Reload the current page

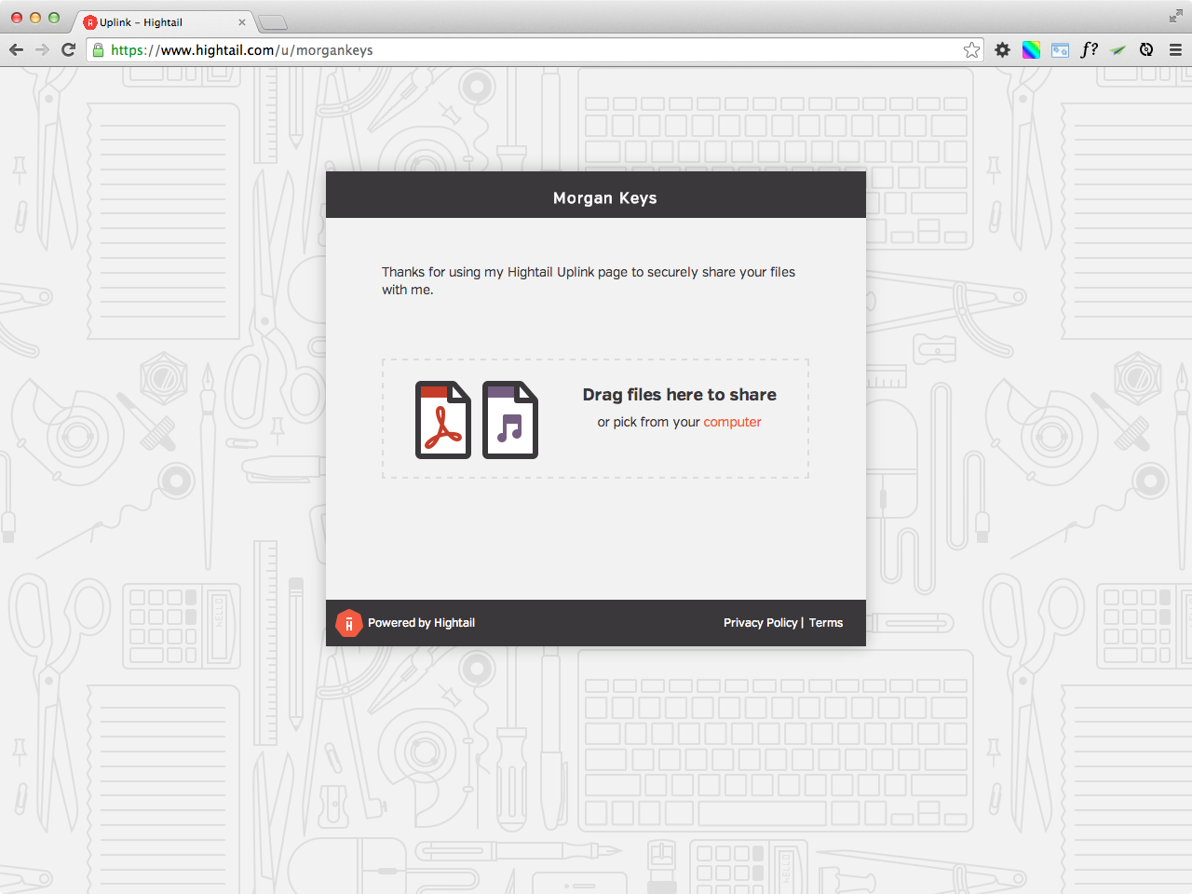(x=68, y=50)
